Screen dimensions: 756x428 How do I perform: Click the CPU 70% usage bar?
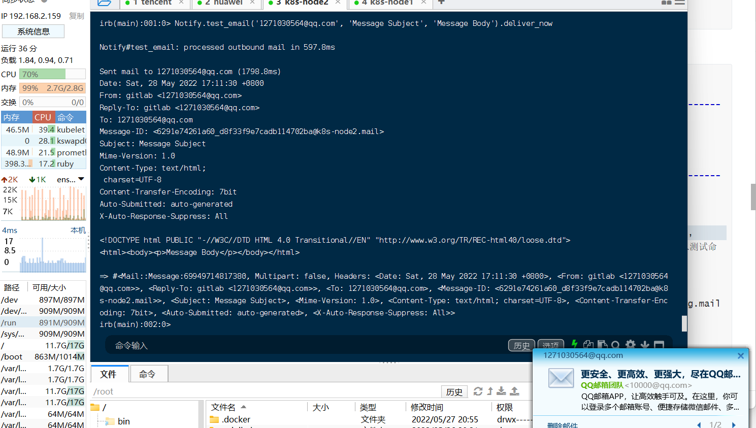pos(52,74)
